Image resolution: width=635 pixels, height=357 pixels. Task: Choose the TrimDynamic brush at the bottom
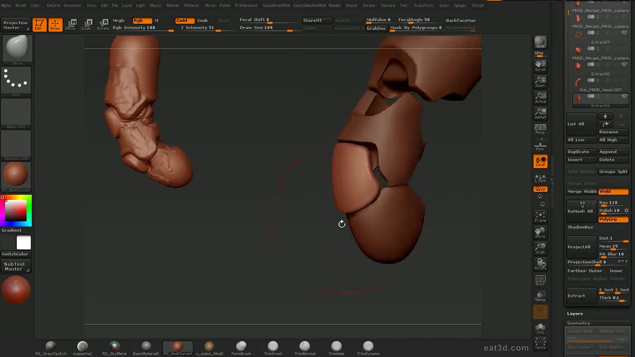368,348
